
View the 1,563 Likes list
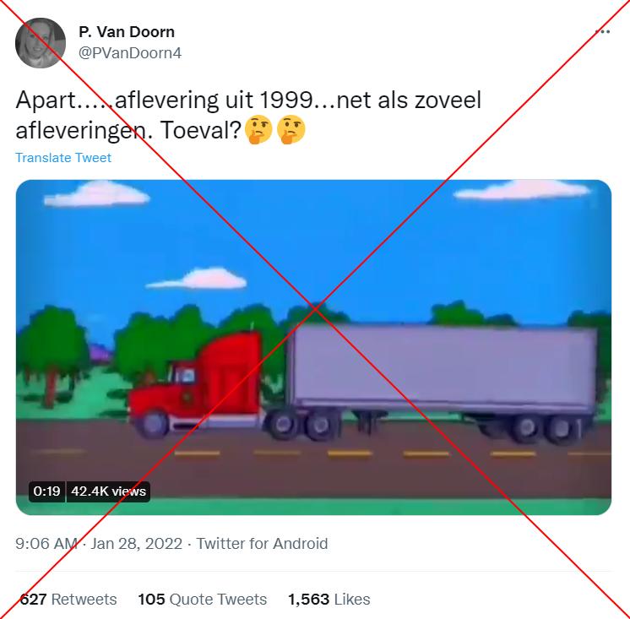pos(329,599)
